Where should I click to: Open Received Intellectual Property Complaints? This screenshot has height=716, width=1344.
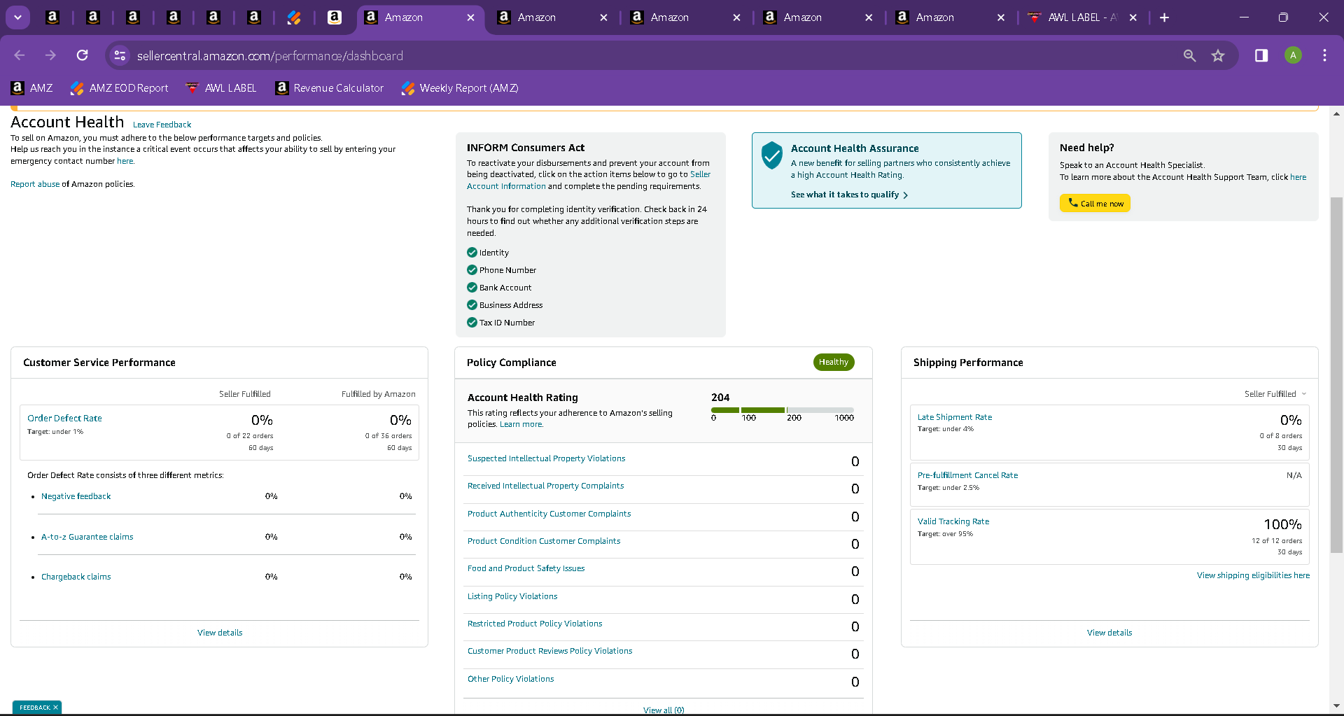pyautogui.click(x=545, y=486)
